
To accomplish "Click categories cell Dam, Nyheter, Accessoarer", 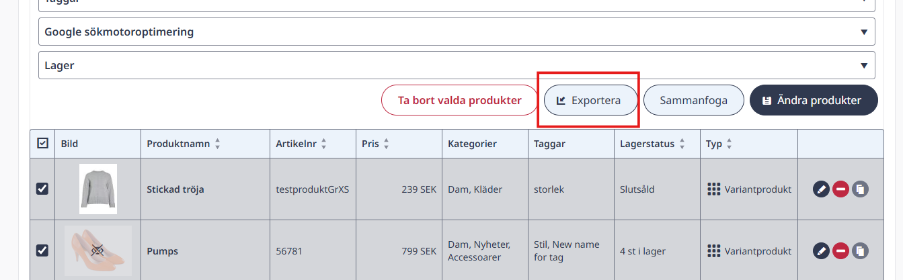I will click(x=479, y=250).
